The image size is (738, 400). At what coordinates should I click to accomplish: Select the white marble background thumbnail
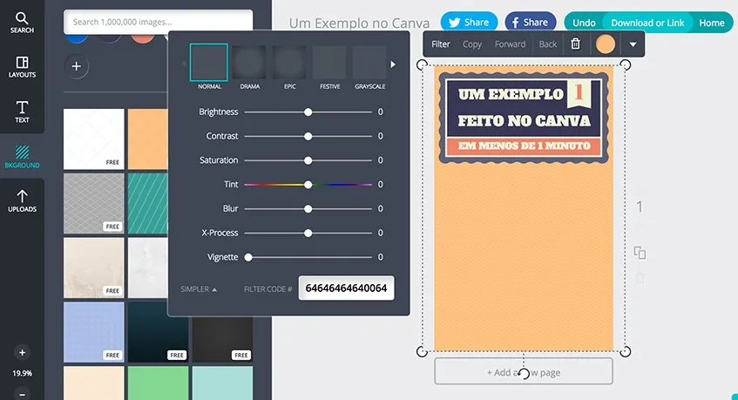tap(148, 268)
